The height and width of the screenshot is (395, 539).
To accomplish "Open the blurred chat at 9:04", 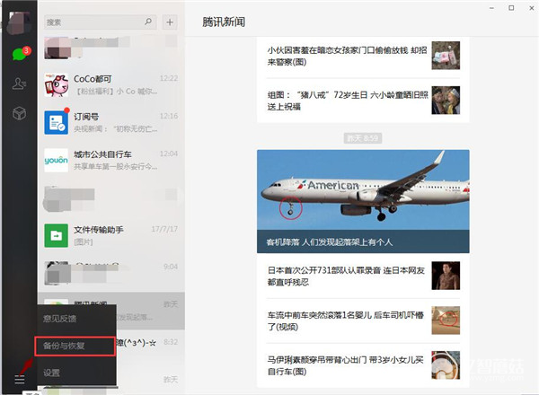I will pyautogui.click(x=111, y=273).
